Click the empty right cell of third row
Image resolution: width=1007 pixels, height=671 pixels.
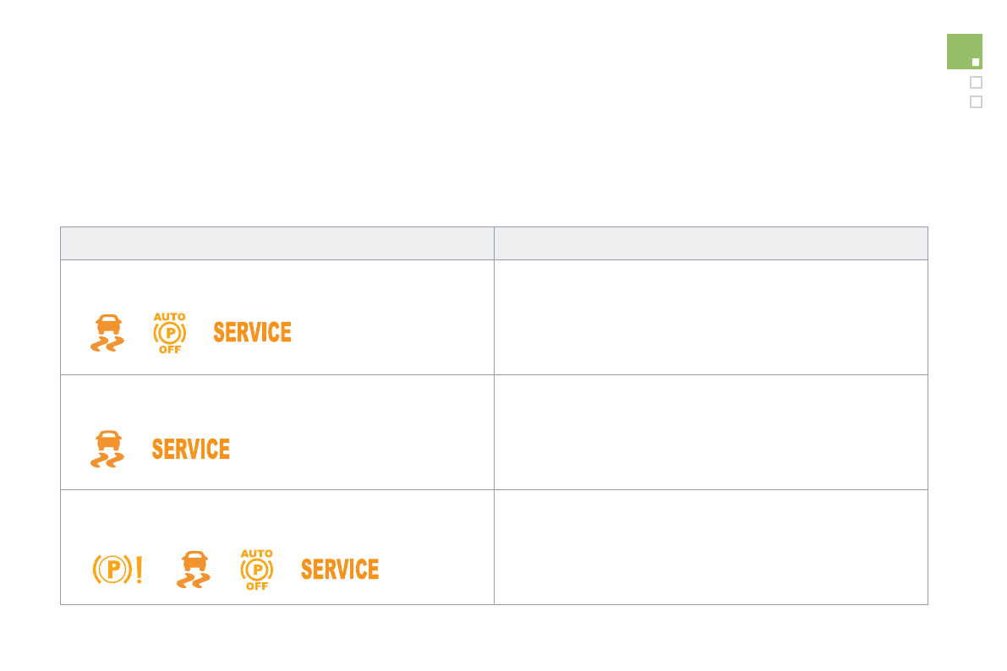pos(710,547)
